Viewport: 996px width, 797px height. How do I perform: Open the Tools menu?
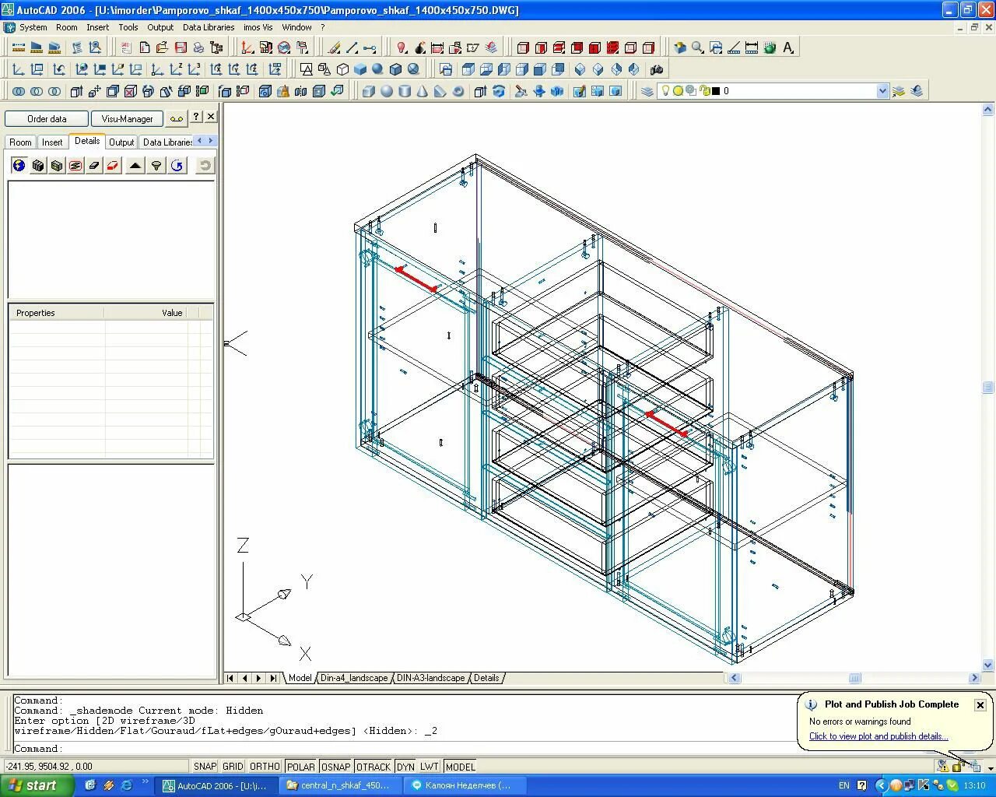coord(128,27)
